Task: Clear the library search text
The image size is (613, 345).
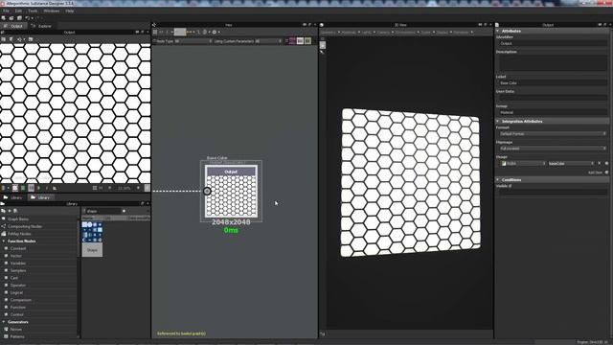Action: pos(124,211)
